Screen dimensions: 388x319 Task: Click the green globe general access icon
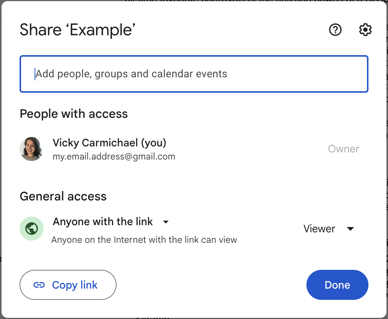pos(32,229)
